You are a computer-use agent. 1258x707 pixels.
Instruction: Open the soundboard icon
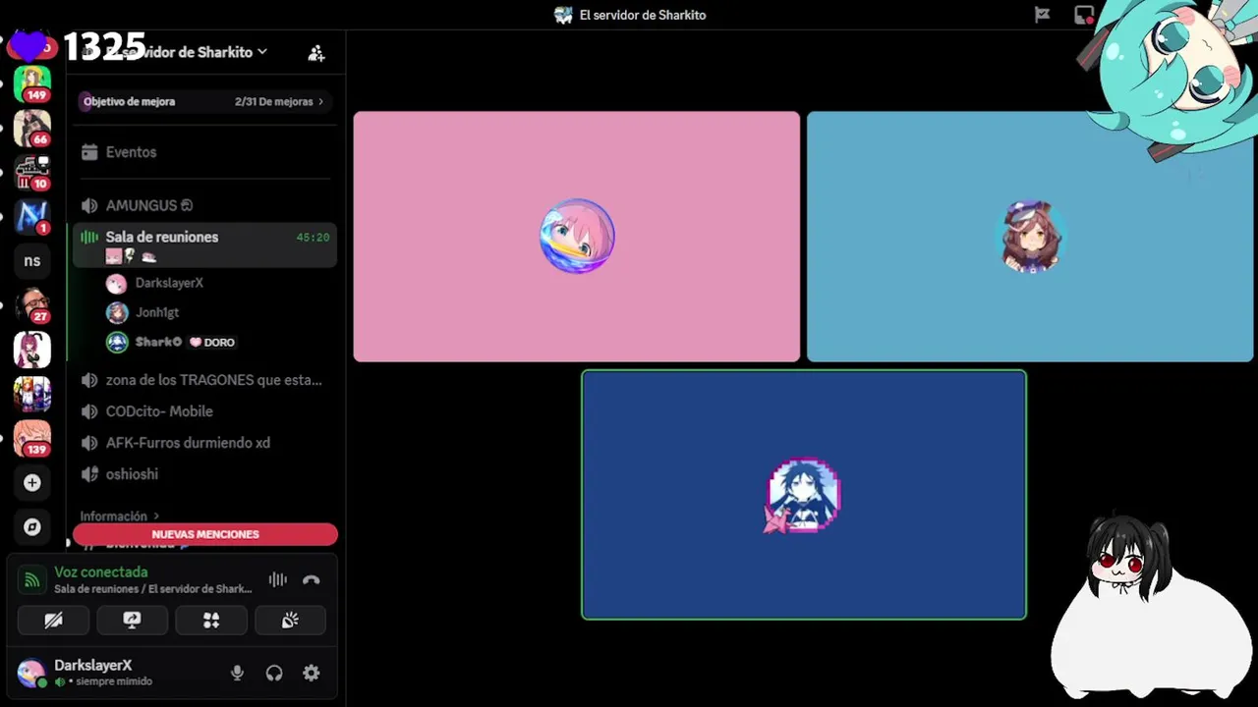[x=290, y=621]
